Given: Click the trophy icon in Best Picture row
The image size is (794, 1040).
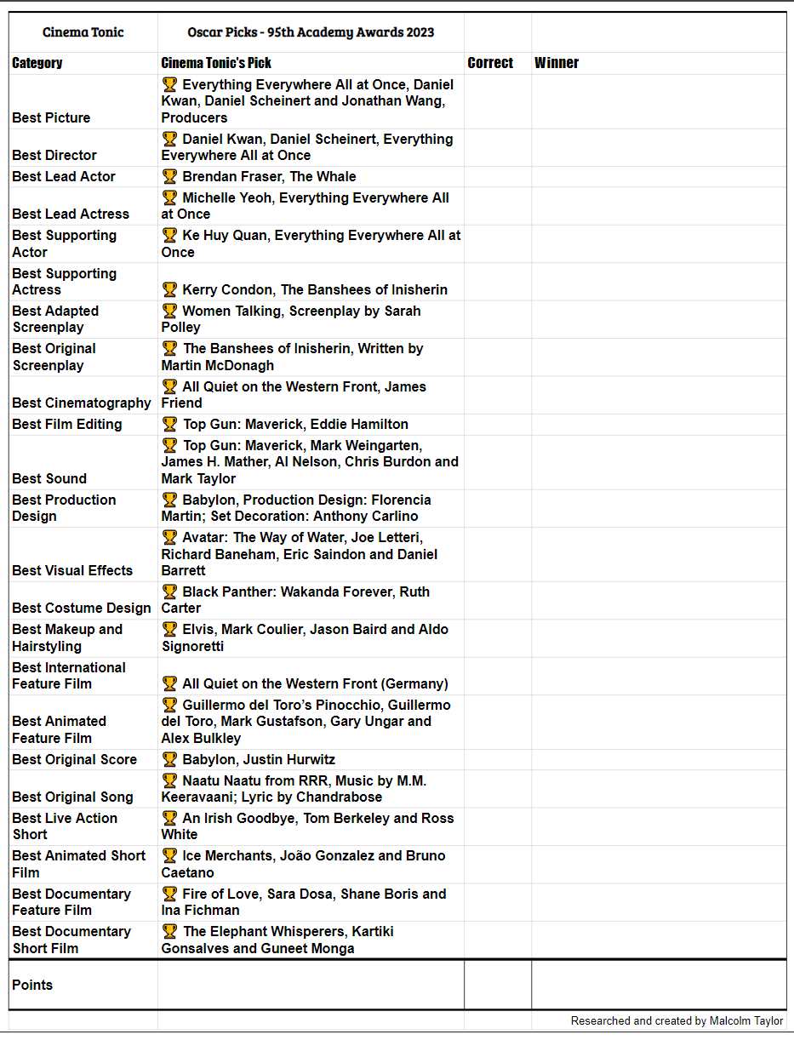Looking at the screenshot, I should 169,84.
